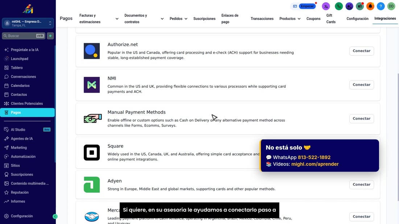This screenshot has height=224, width=399.
Task: Click the Marketing paper plane icon
Action: [7, 148]
